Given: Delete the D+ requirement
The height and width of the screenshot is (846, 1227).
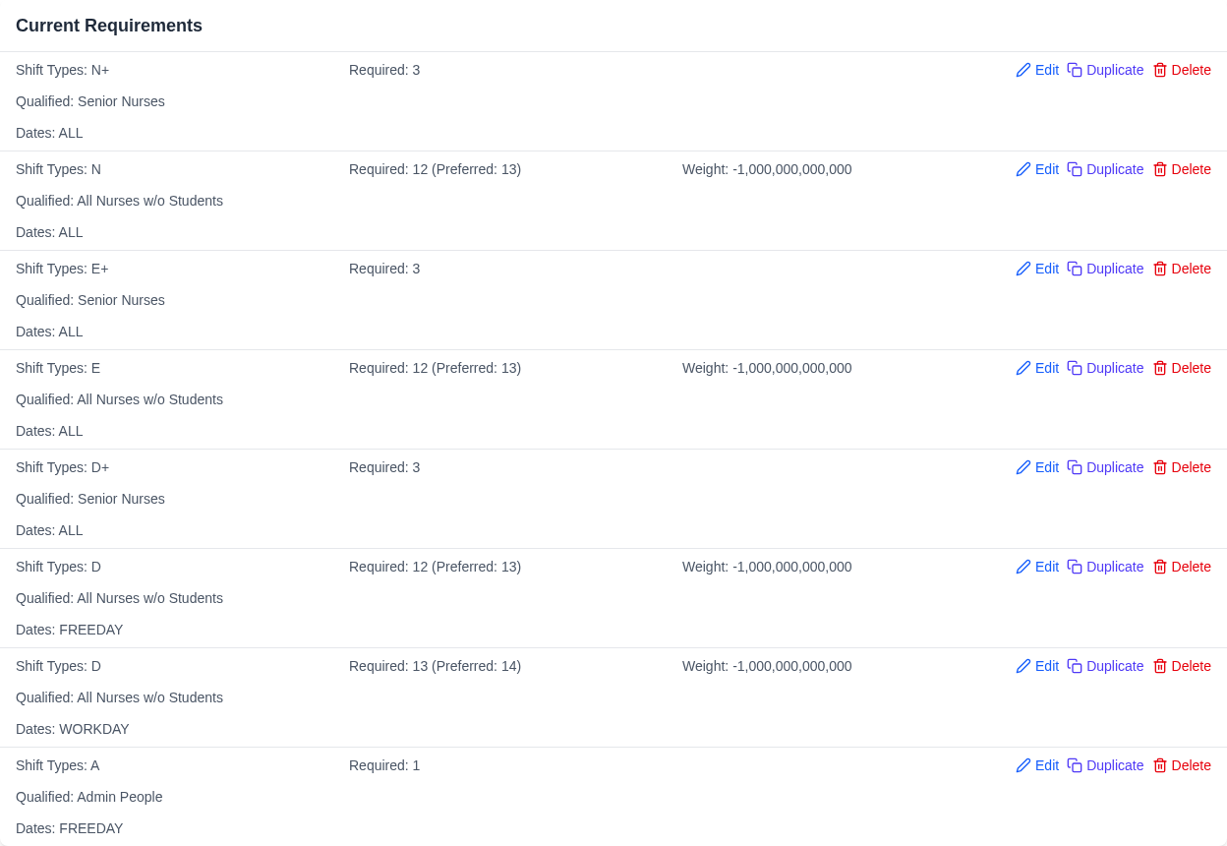Looking at the screenshot, I should (x=1182, y=467).
